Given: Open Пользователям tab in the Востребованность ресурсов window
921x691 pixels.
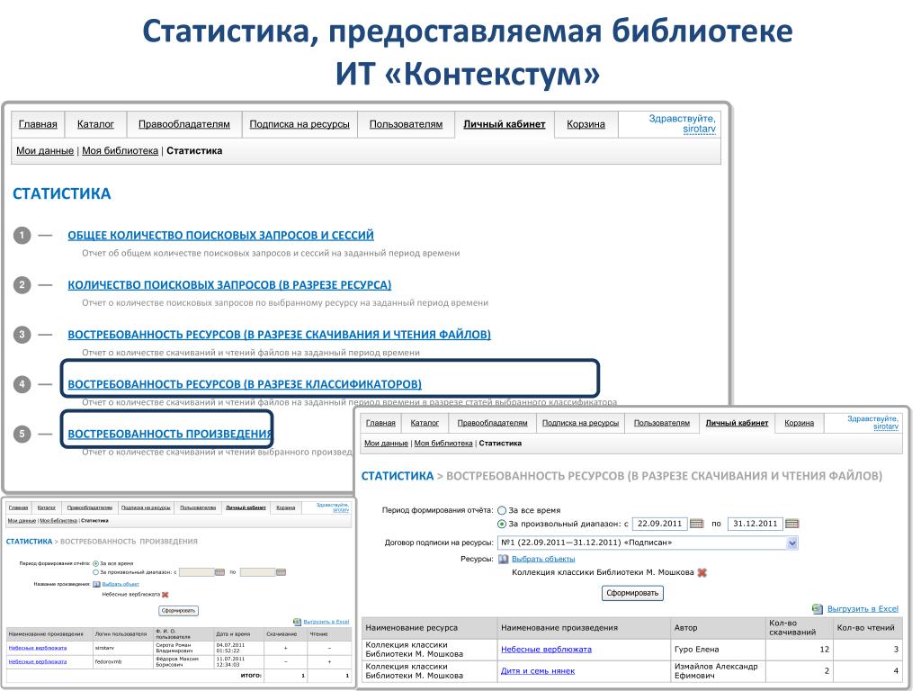Looking at the screenshot, I should (662, 423).
